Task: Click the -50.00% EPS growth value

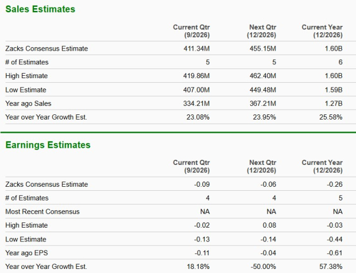Action: pyautogui.click(x=263, y=267)
